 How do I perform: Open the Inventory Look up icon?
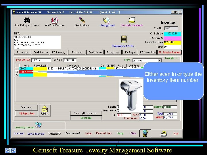coord(39,125)
